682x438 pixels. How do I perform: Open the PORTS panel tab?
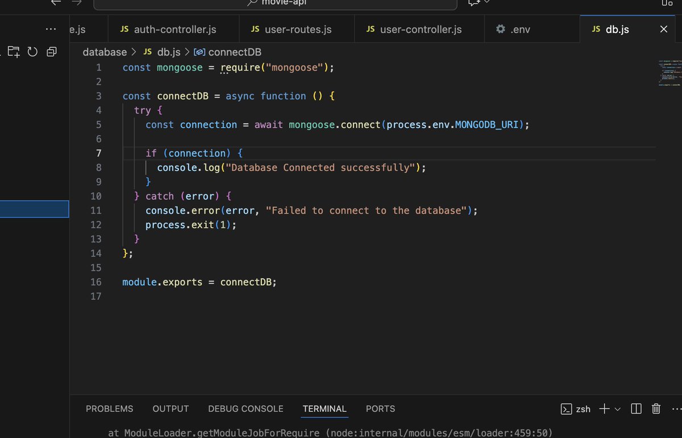pyautogui.click(x=380, y=409)
